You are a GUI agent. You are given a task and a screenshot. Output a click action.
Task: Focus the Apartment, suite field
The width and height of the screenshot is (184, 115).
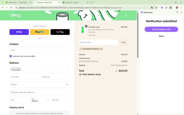pyautogui.click(x=40, y=92)
